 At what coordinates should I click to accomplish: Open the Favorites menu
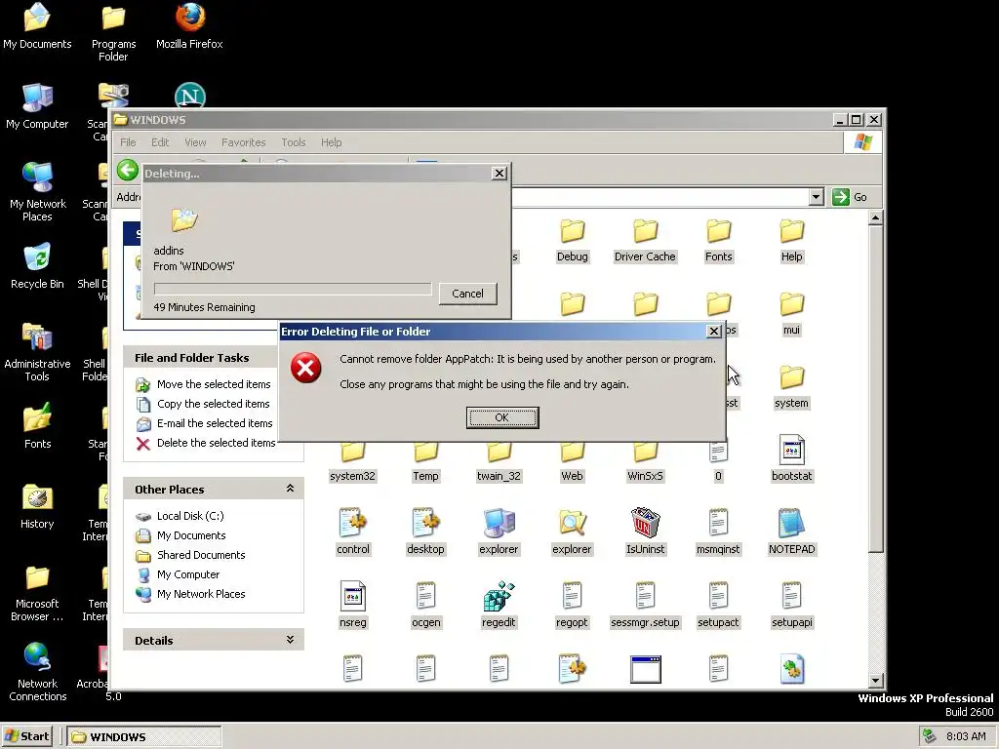tap(243, 142)
